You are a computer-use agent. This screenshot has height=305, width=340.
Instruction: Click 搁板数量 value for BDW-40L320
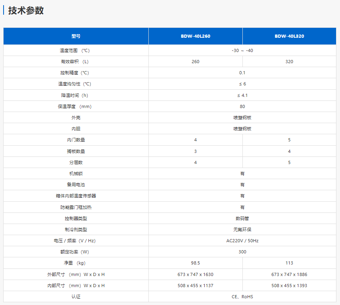coord(289,151)
